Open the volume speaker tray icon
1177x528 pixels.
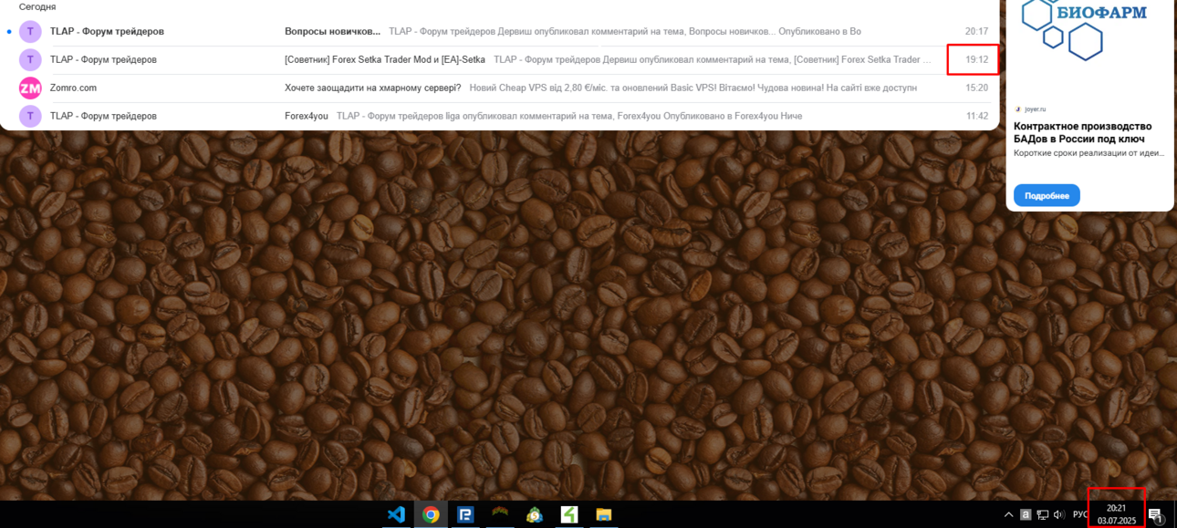(1058, 514)
